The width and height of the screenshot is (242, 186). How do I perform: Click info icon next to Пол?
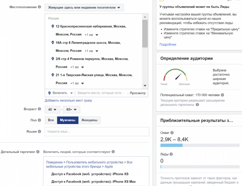tap(39, 120)
